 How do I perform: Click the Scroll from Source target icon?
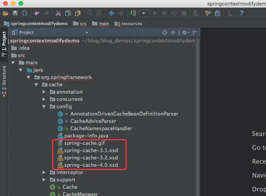165,32
